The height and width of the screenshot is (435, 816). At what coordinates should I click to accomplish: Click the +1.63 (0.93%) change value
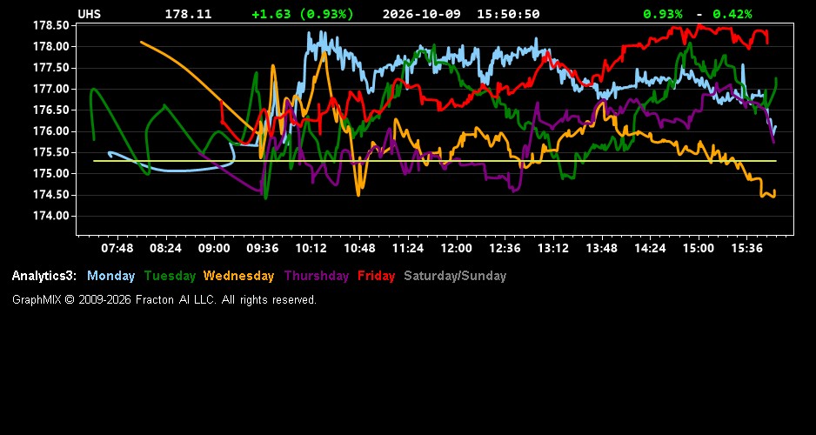[303, 15]
